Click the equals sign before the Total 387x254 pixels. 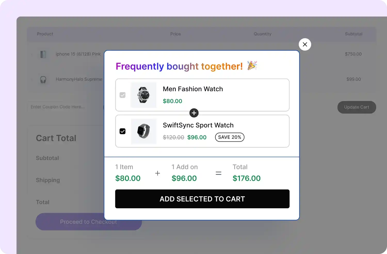[219, 173]
